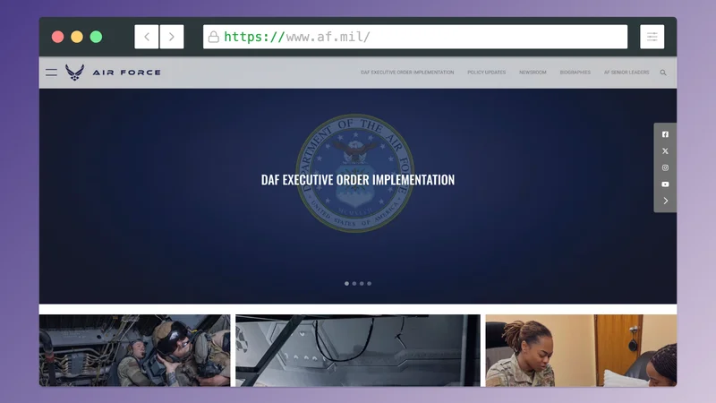Screen dimensions: 716x403
Task: Select the second carousel slide dot
Action: pos(354,283)
